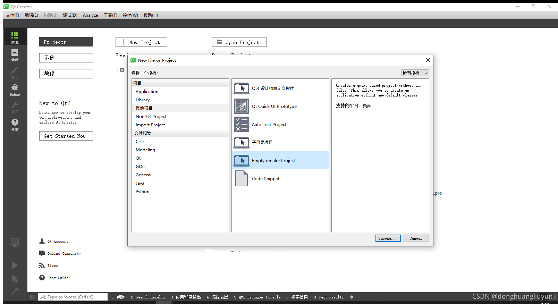Open the 3 应用程序输出 pane

186,297
